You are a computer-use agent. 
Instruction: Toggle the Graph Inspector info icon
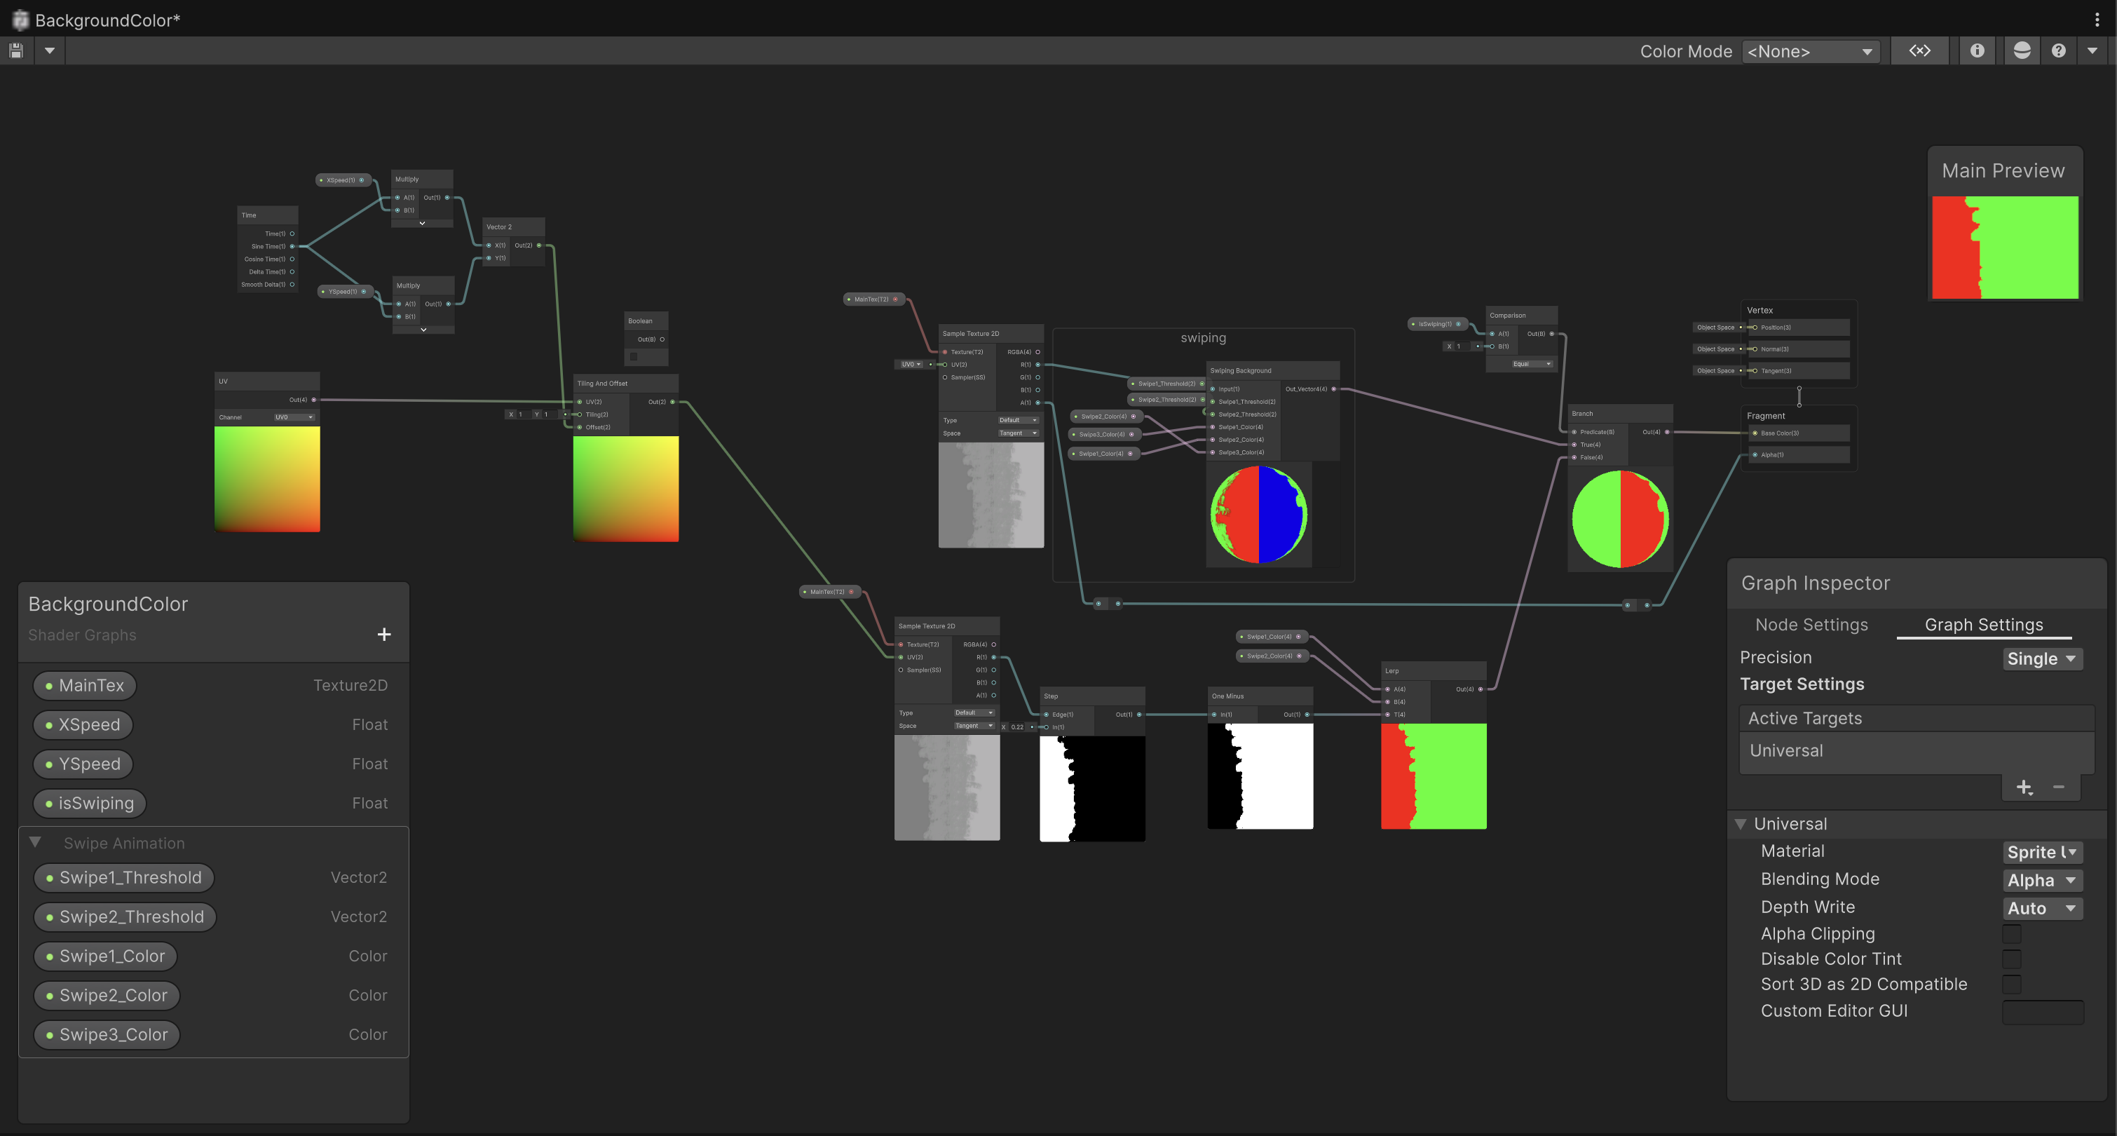(x=1977, y=51)
